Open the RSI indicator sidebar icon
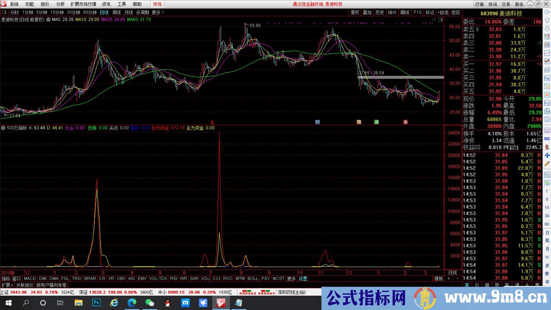 pyautogui.click(x=547, y=139)
